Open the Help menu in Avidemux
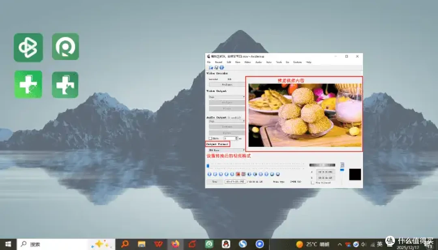The height and width of the screenshot is (250, 438). [309, 62]
